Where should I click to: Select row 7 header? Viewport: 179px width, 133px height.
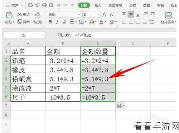(6, 106)
